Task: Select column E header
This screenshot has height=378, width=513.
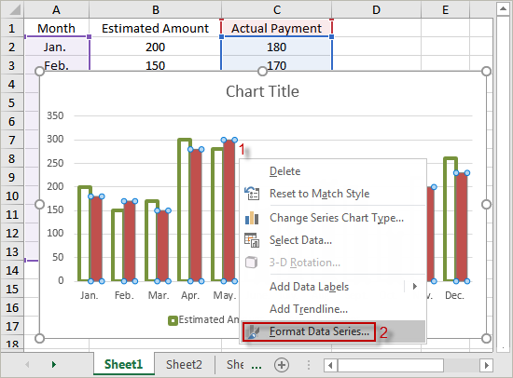Action: pos(445,10)
